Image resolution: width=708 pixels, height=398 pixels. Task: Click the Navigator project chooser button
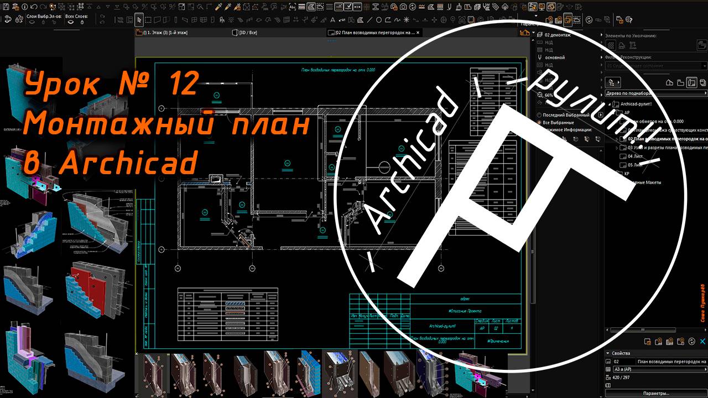tap(613, 82)
